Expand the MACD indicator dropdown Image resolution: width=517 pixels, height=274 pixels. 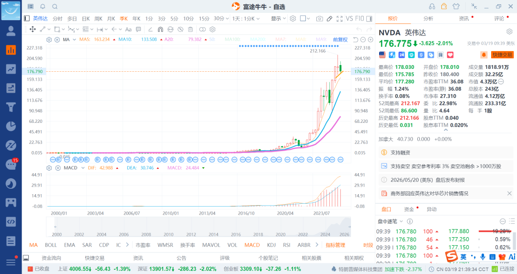[83, 168]
